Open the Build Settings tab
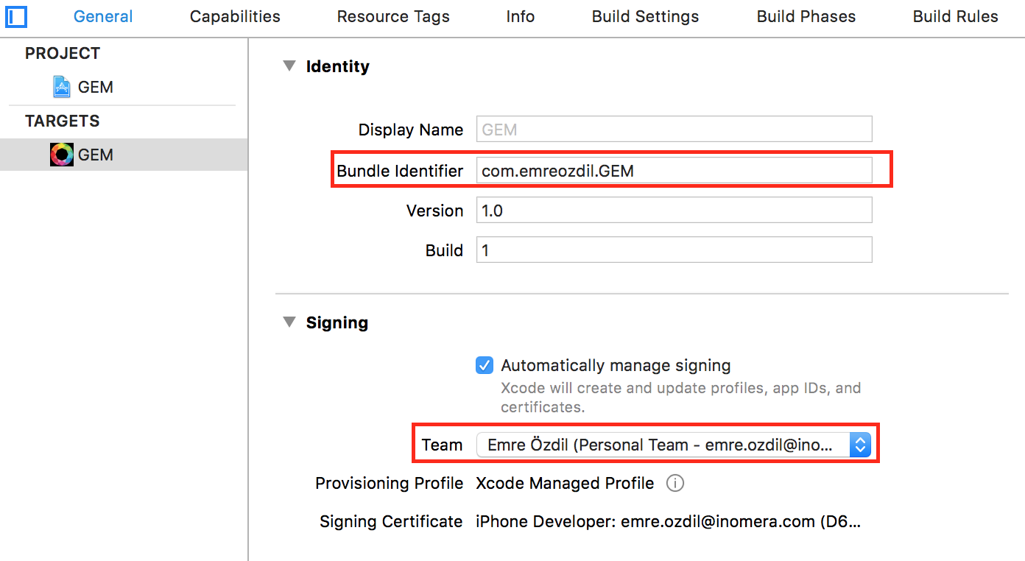The width and height of the screenshot is (1025, 561). point(645,16)
